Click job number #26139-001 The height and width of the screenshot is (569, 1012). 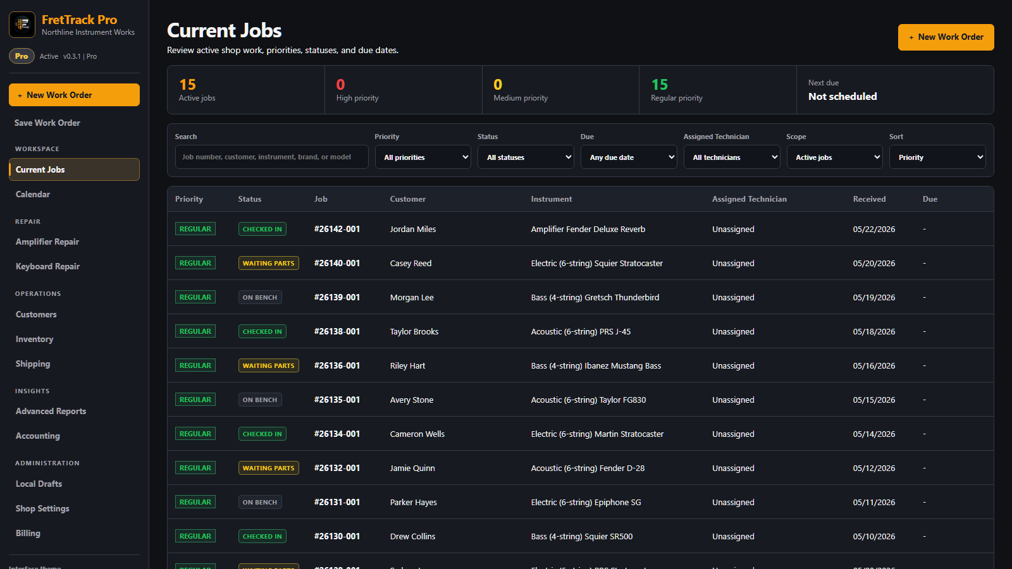pyautogui.click(x=337, y=297)
